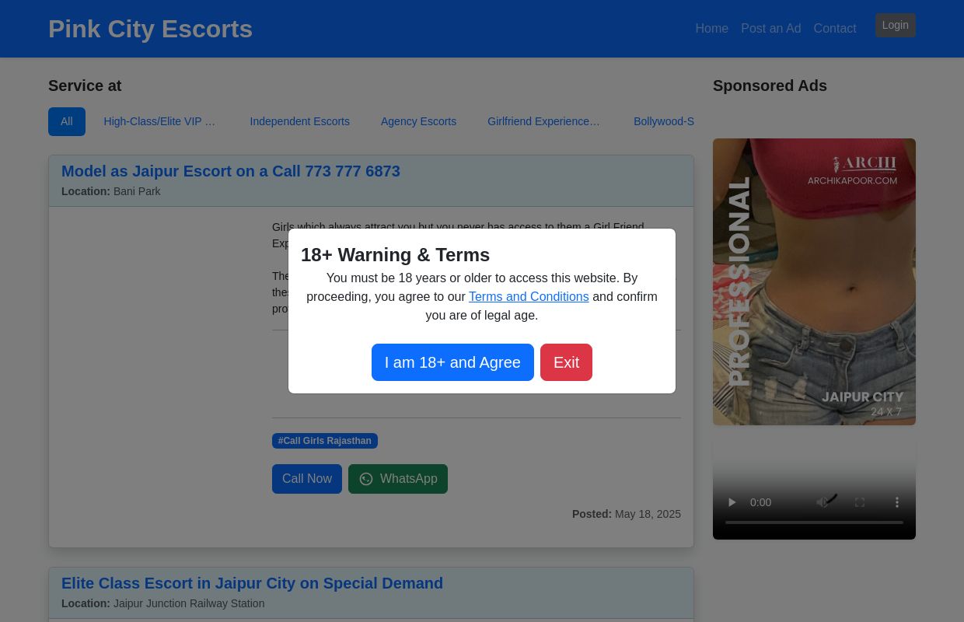Open the #Call Girls Rajasthan tag
The height and width of the screenshot is (622, 964).
325,441
